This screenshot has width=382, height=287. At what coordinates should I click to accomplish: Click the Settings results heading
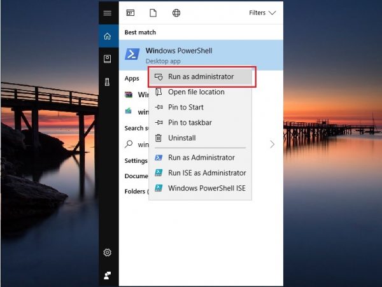pyautogui.click(x=136, y=160)
